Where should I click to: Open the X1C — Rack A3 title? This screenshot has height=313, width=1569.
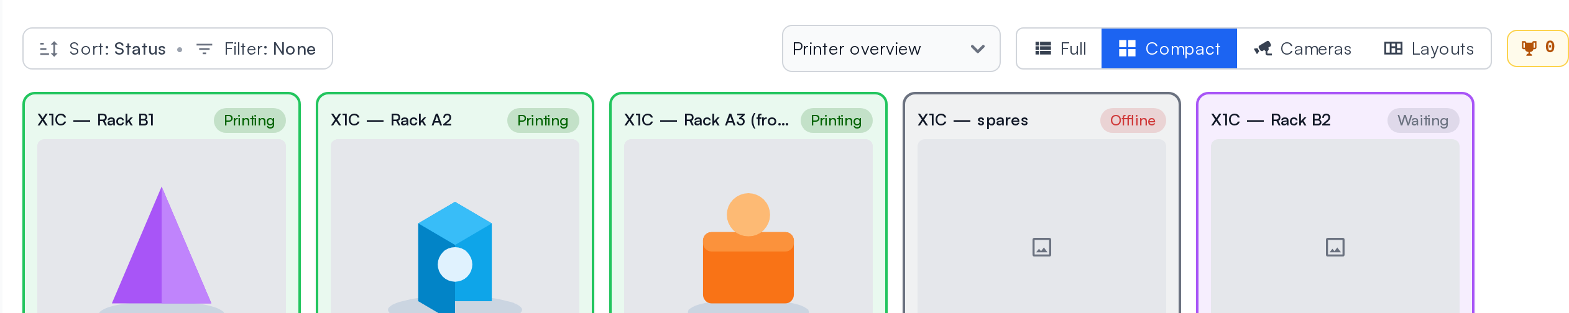coord(706,120)
